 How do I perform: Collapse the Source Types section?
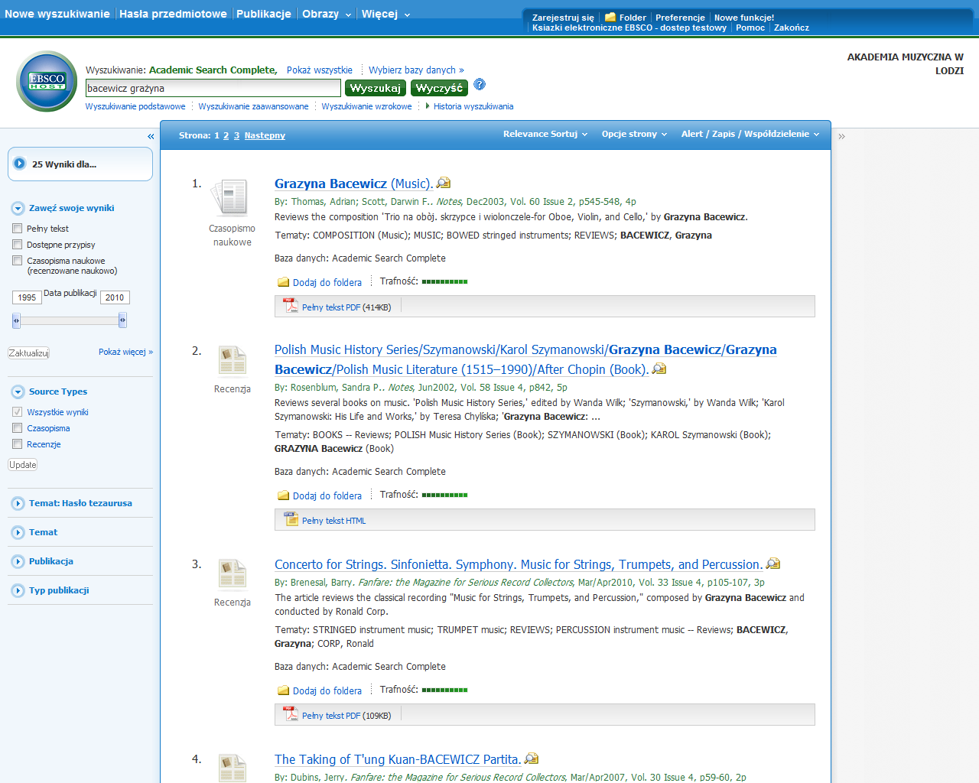(18, 391)
